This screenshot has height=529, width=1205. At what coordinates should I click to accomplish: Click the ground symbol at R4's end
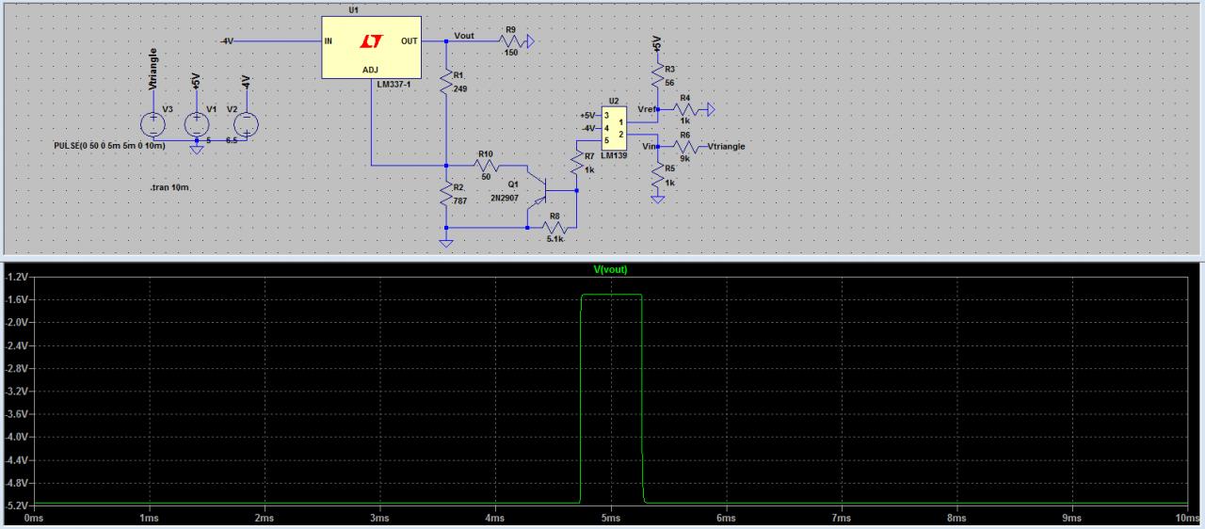coord(710,109)
